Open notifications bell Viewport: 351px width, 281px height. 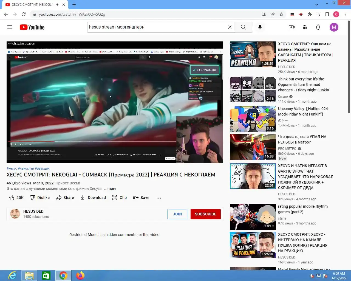click(318, 27)
